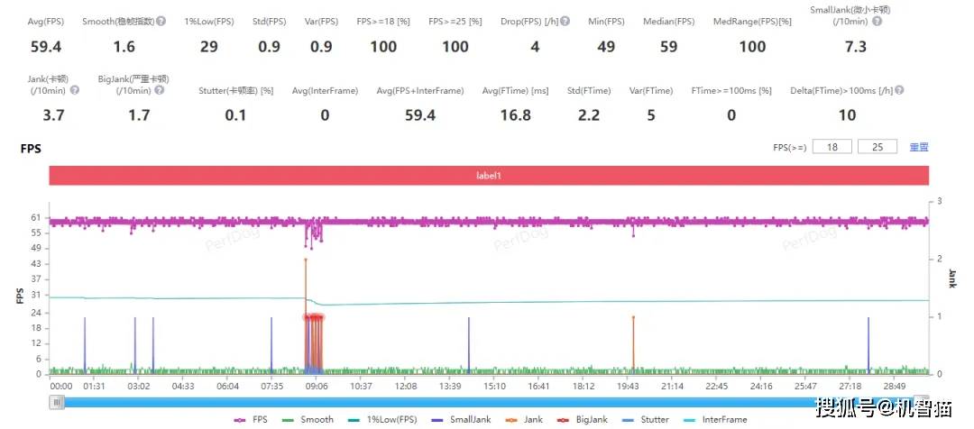
Task: Click the Median(FPS) value 59
Action: tap(668, 47)
